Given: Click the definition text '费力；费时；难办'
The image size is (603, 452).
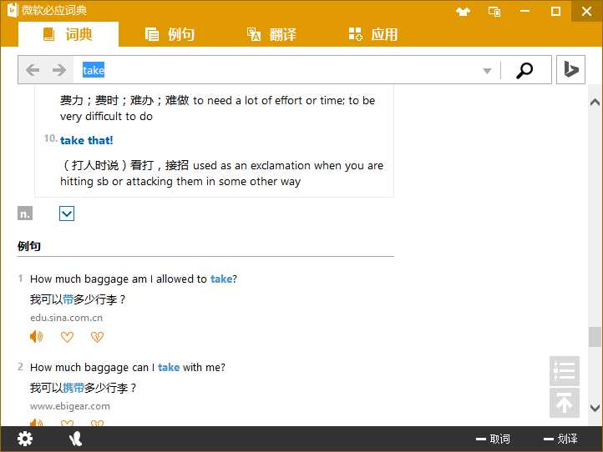Looking at the screenshot, I should [x=107, y=101].
